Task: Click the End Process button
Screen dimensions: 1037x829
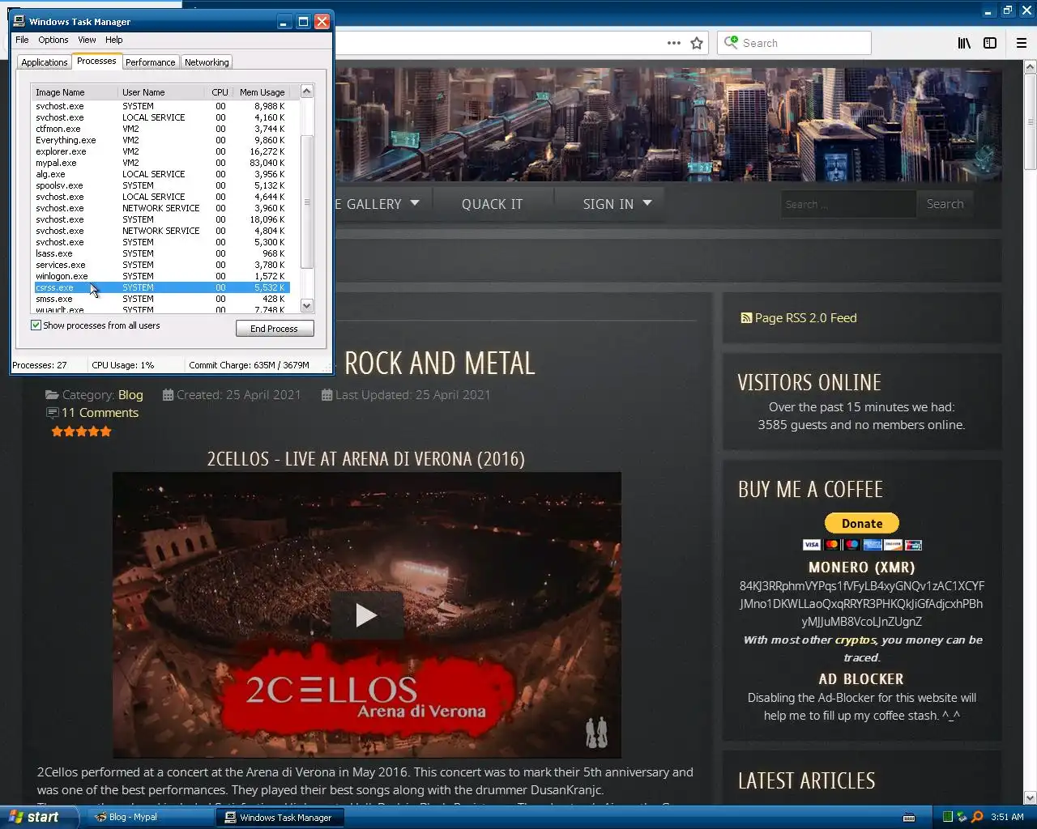Action: coord(275,329)
